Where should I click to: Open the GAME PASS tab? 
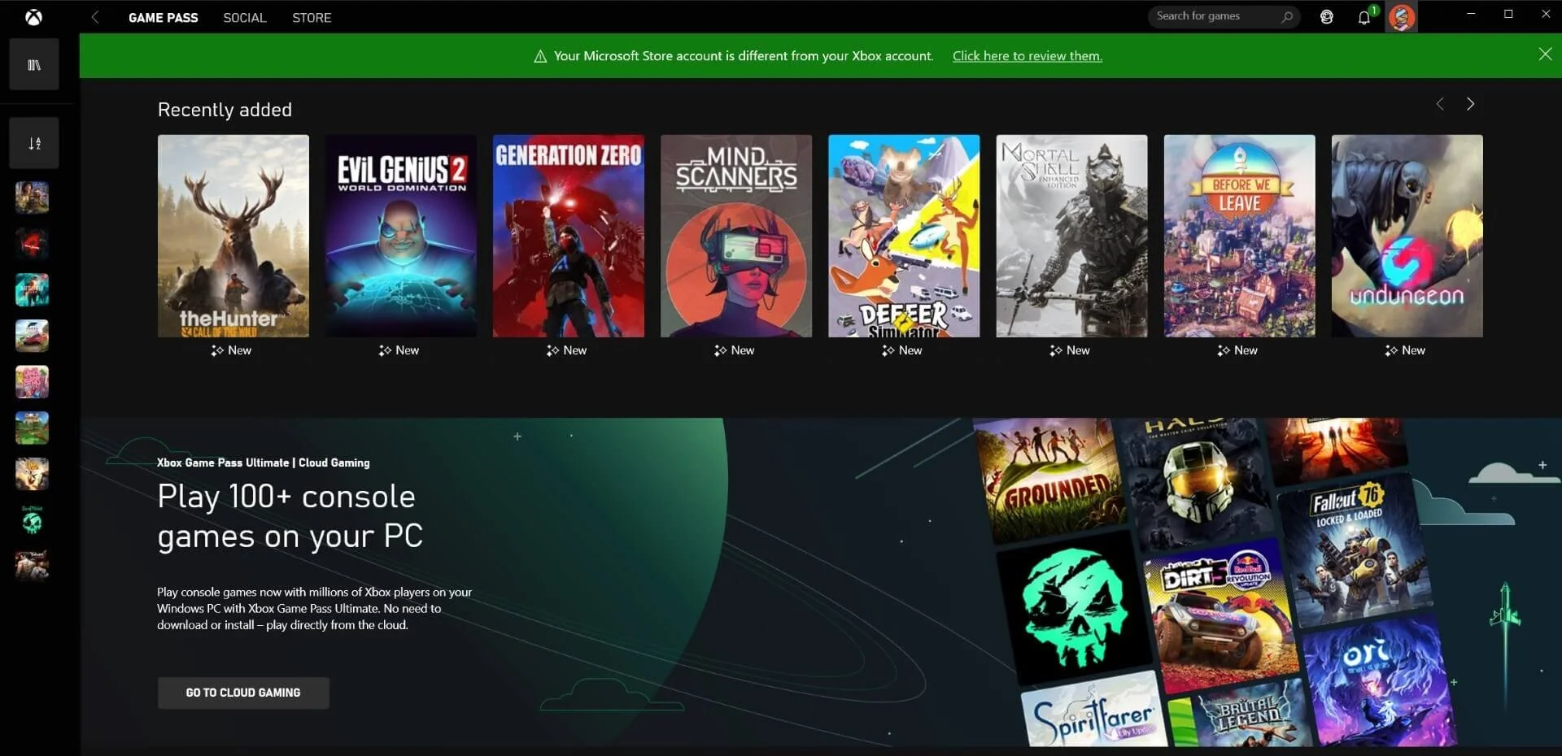click(163, 17)
